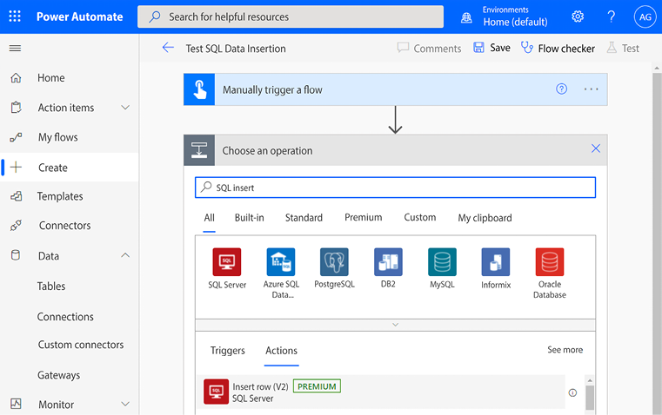Click the PREMIUM badge on Insert row
The width and height of the screenshot is (662, 415).
click(x=317, y=386)
